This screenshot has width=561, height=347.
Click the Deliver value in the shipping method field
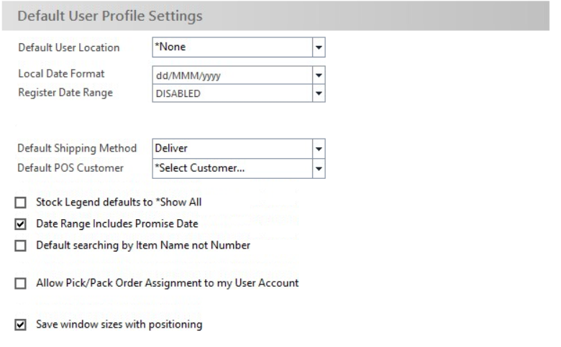coord(232,149)
